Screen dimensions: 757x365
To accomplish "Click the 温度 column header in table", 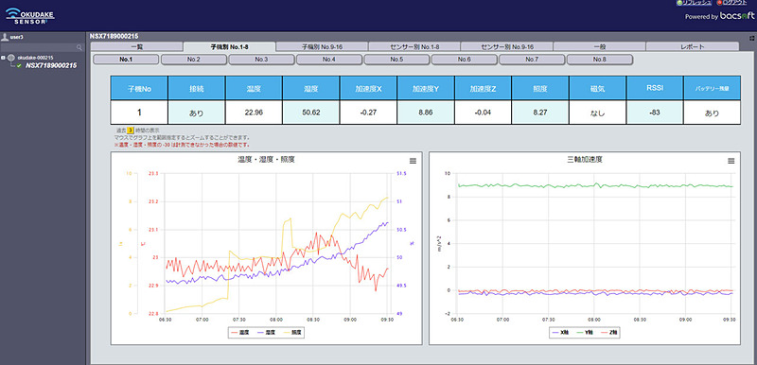I will pyautogui.click(x=254, y=88).
